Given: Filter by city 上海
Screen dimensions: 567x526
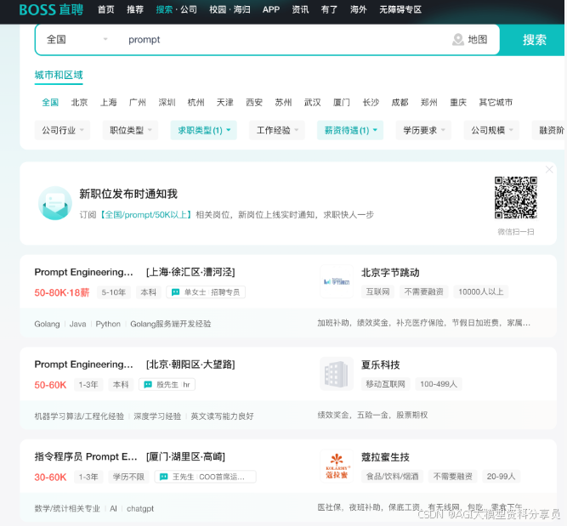Looking at the screenshot, I should pos(109,102).
